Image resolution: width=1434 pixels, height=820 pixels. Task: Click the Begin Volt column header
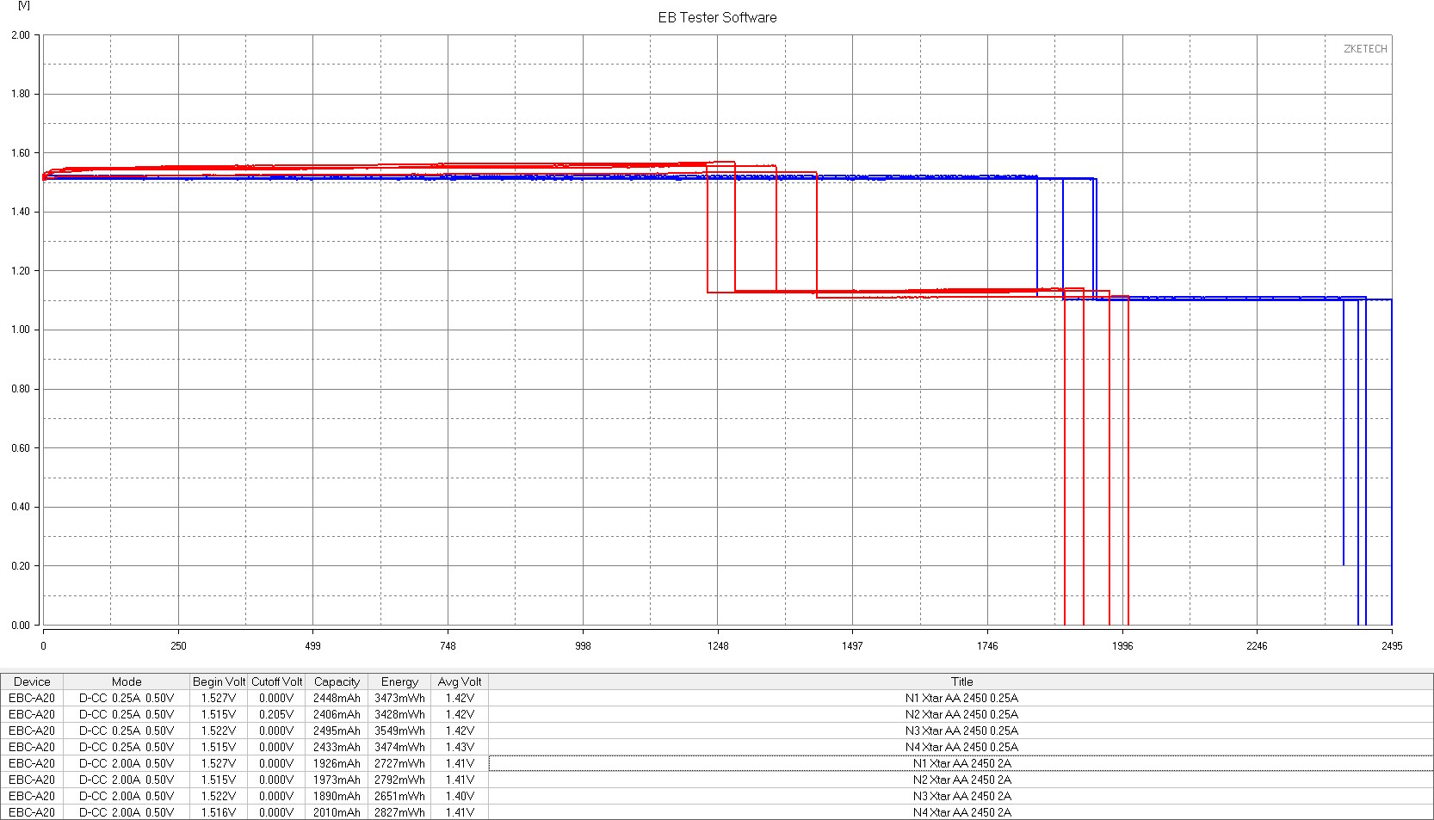[219, 681]
